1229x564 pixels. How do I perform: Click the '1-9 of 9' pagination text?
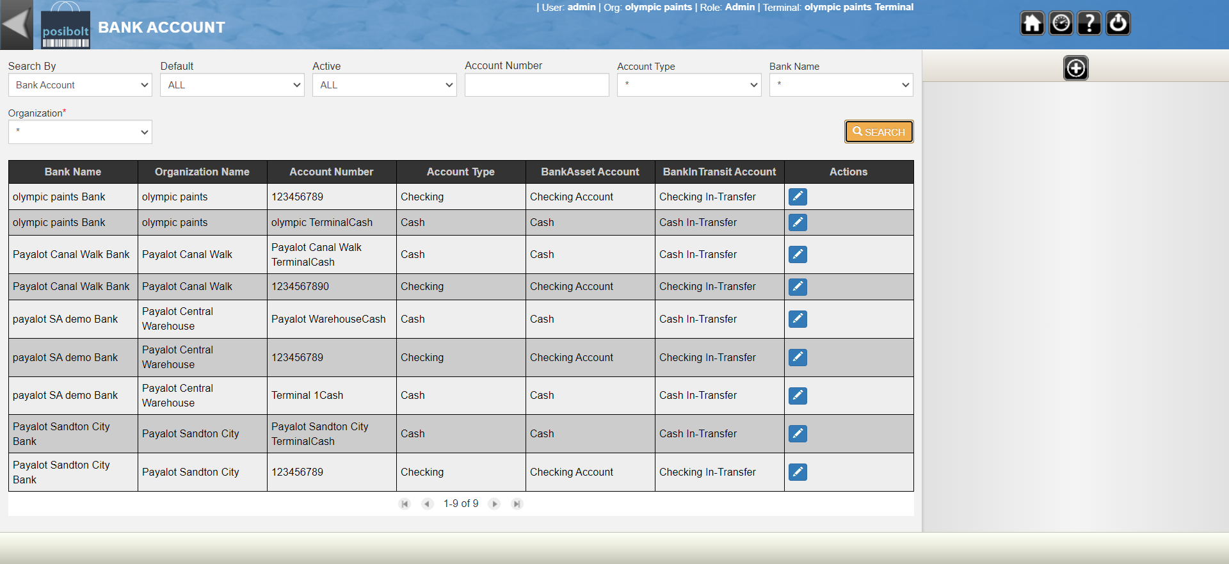point(461,504)
